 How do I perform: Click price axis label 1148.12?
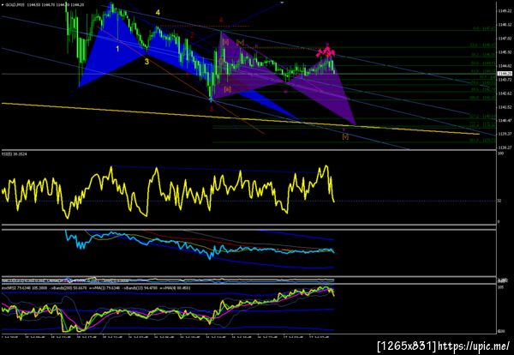pos(505,25)
